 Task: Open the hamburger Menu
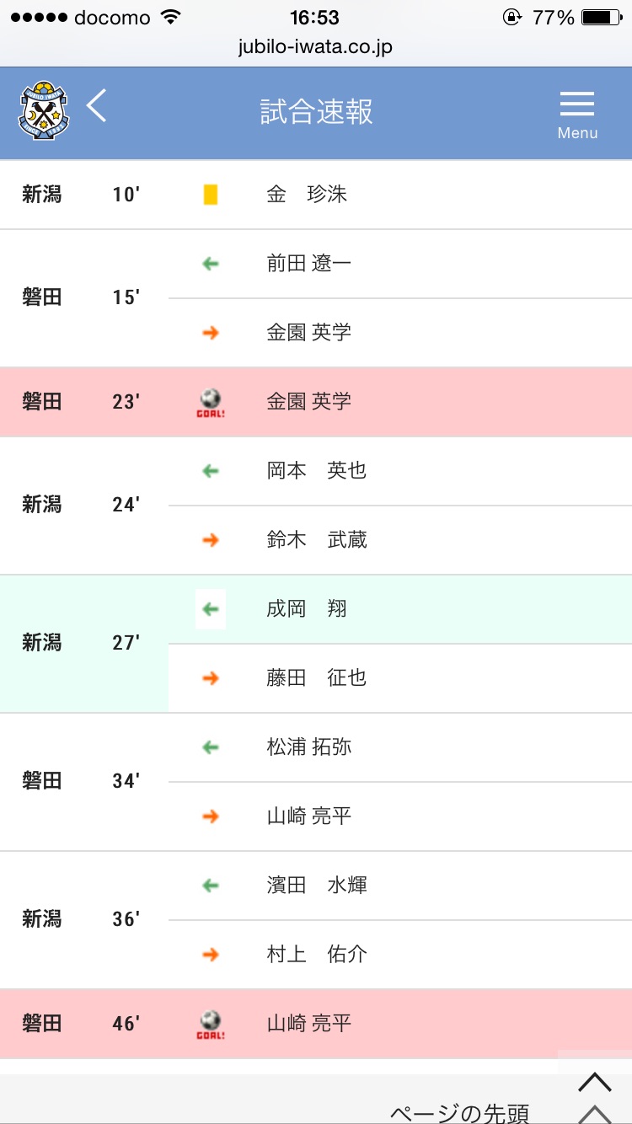577,114
